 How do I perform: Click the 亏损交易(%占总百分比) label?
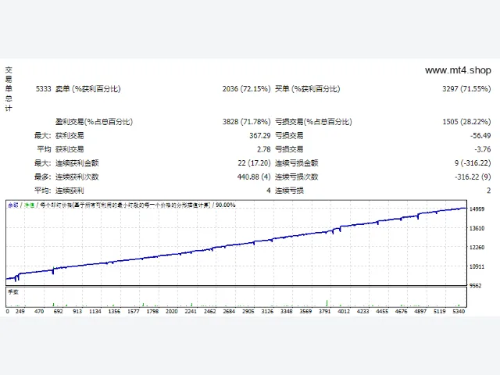pyautogui.click(x=313, y=122)
